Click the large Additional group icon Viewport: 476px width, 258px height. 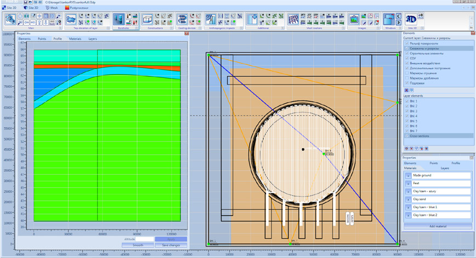[252, 19]
